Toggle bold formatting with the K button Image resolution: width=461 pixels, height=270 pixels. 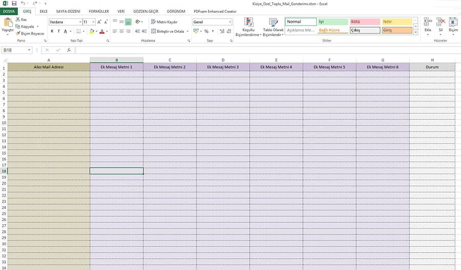[52, 31]
